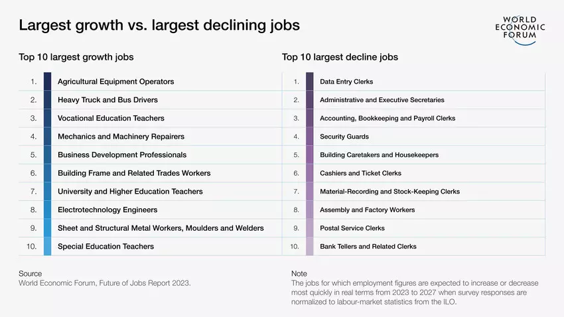Click the light blue swatch beside Special Education Teachers
Image resolution: width=564 pixels, height=317 pixels.
(47, 246)
